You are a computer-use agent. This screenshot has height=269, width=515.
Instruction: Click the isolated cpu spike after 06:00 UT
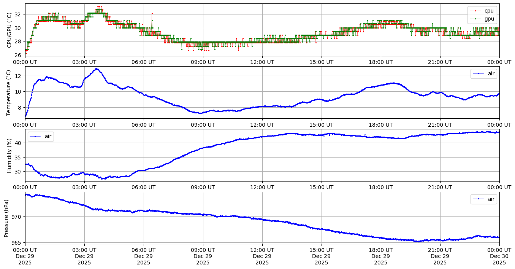coord(152,13)
